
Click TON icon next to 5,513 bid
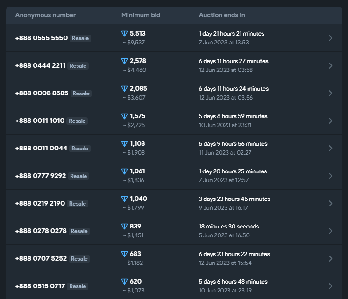click(x=125, y=34)
